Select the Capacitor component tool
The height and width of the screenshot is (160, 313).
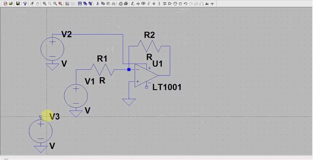pos(154,4)
